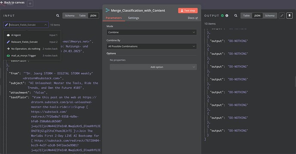This screenshot has height=154, width=296.
Task: Select JSON view in Output panel
Action: click(257, 16)
